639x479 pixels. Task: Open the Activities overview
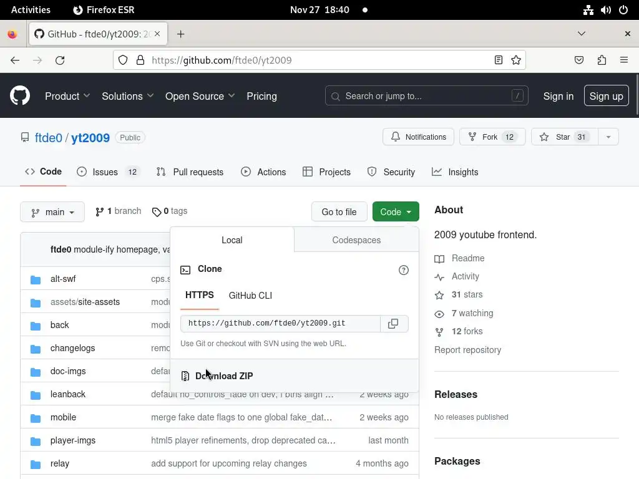point(31,10)
